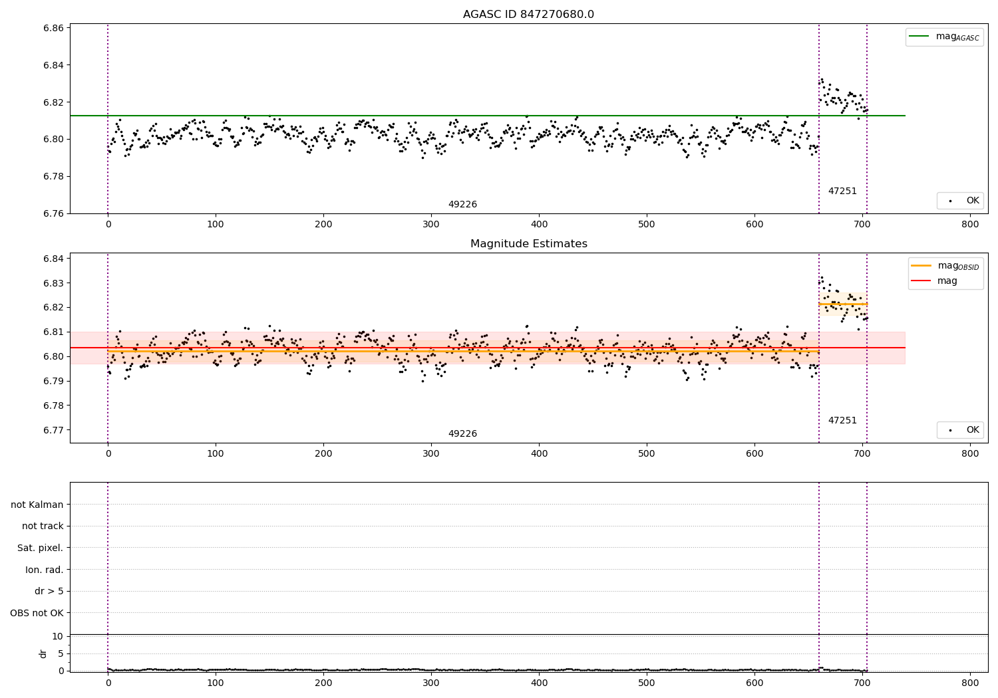Click the 'not track' axis label
The width and height of the screenshot is (998, 698).
coord(43,526)
